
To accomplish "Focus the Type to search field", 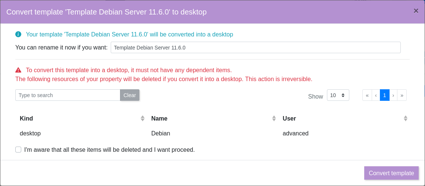I will (67, 95).
